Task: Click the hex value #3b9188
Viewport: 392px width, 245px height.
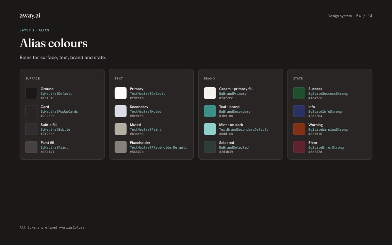Action: [226, 116]
